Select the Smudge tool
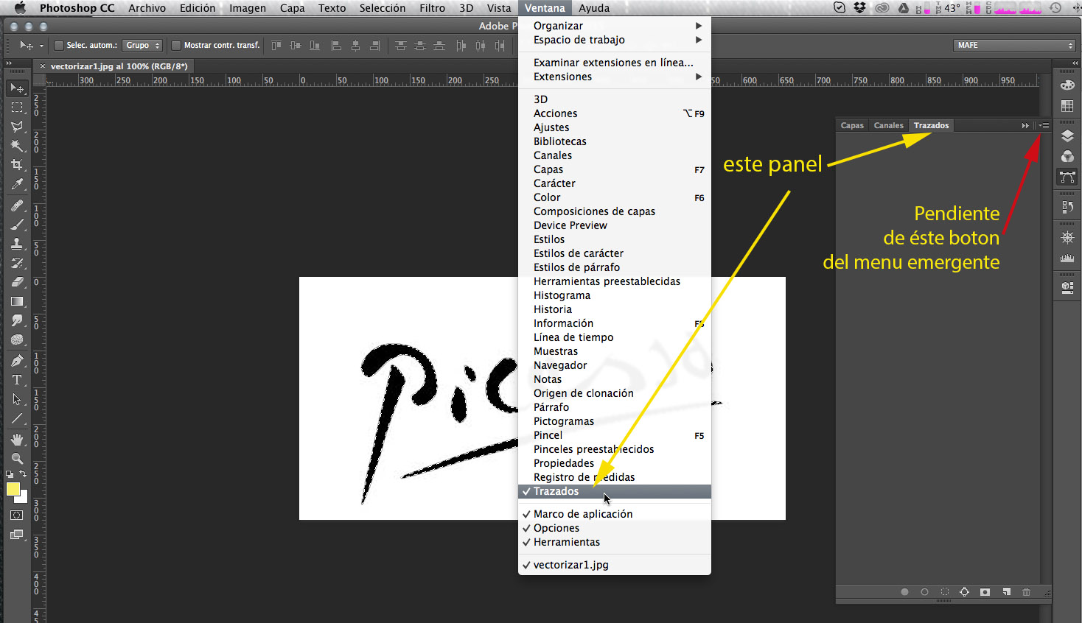Image resolution: width=1082 pixels, height=623 pixels. (17, 320)
